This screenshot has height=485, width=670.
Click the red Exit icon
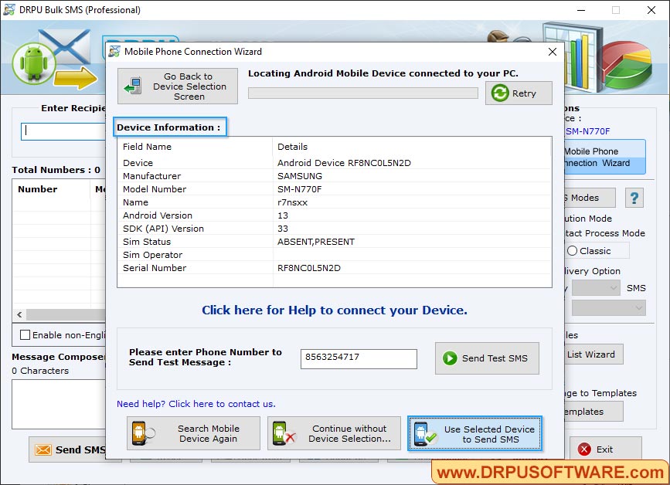[x=583, y=449]
